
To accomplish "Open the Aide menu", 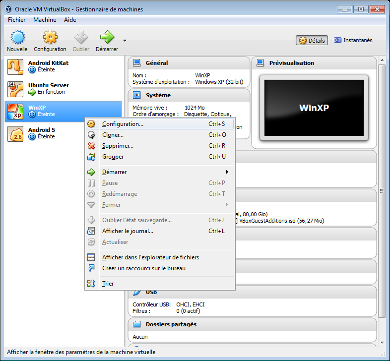I will coord(70,20).
